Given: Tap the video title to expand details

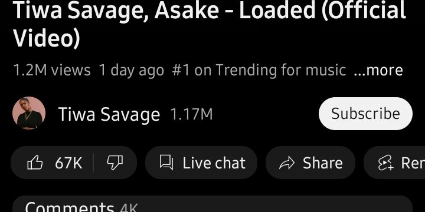Looking at the screenshot, I should (210, 24).
